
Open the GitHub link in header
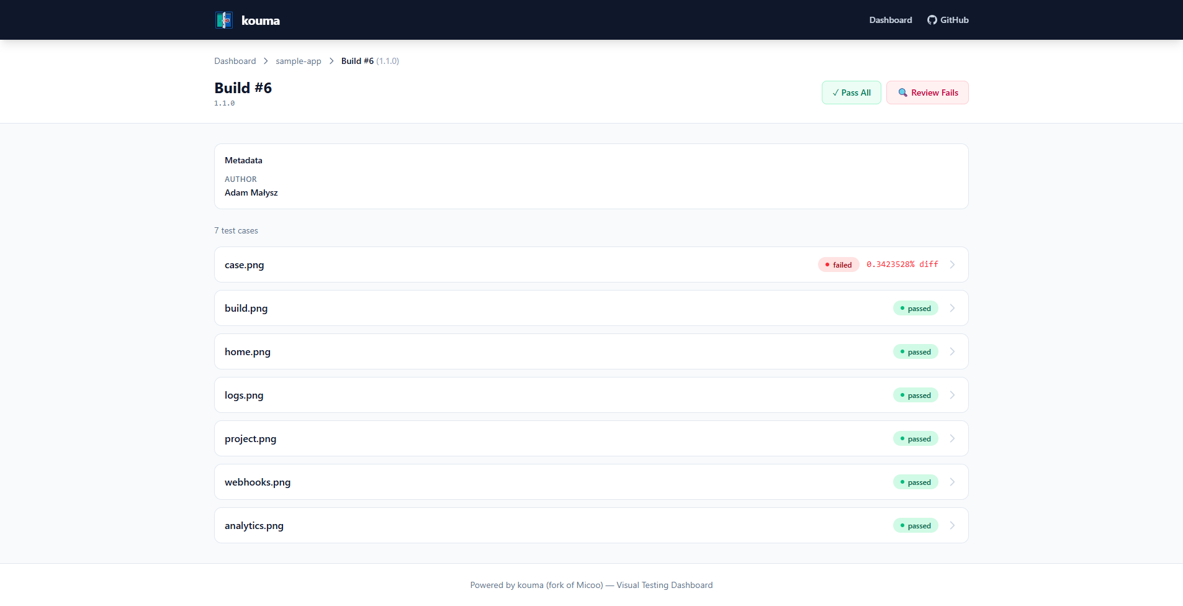coord(948,20)
